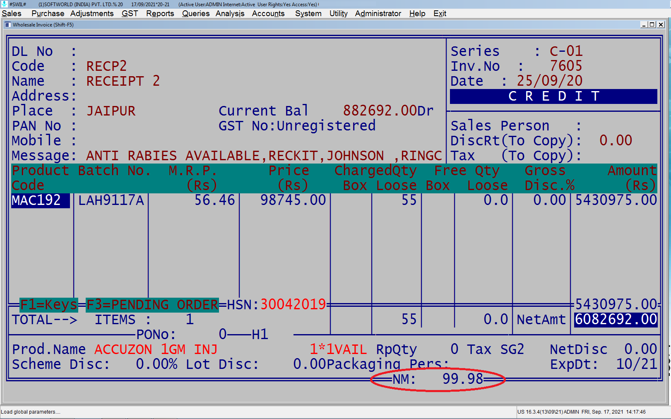
Task: Click the PONo value field
Action: [x=223, y=335]
